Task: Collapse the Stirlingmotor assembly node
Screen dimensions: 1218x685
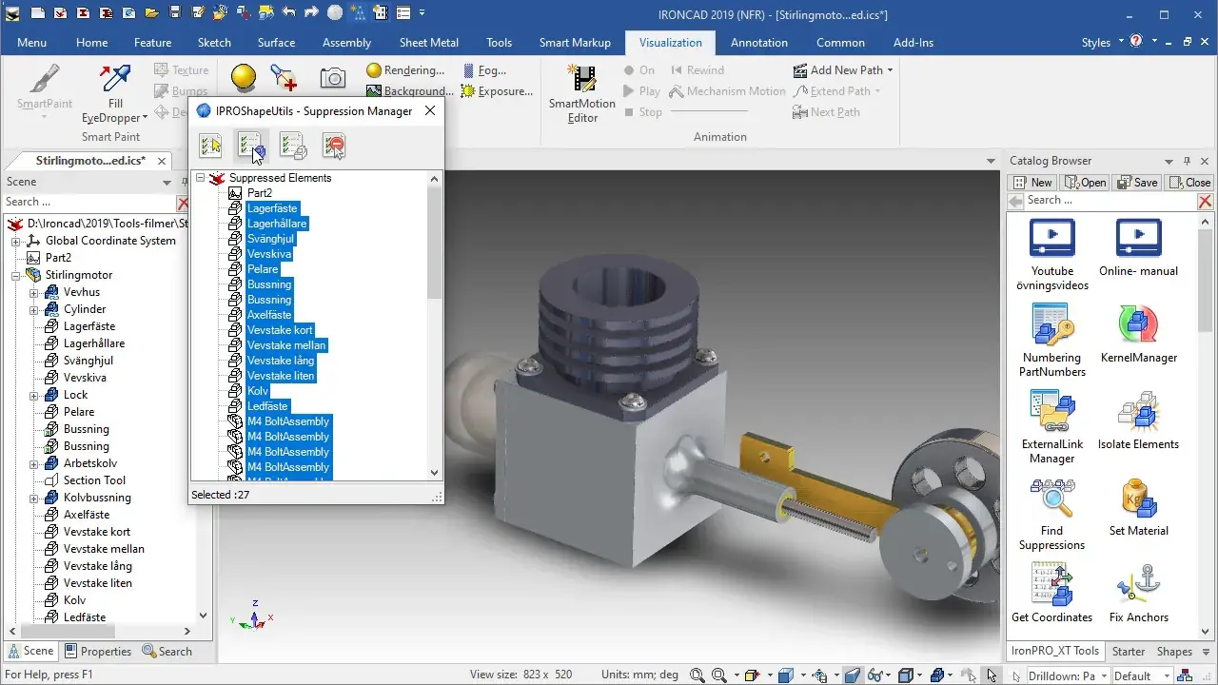Action: (x=16, y=275)
